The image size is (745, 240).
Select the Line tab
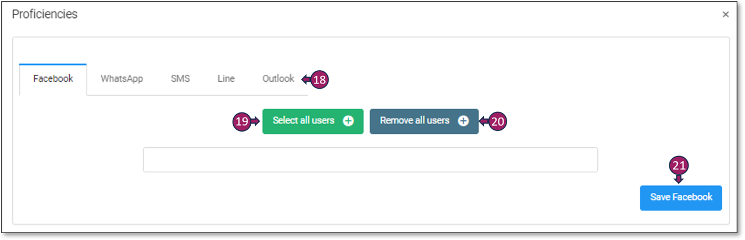coord(226,79)
